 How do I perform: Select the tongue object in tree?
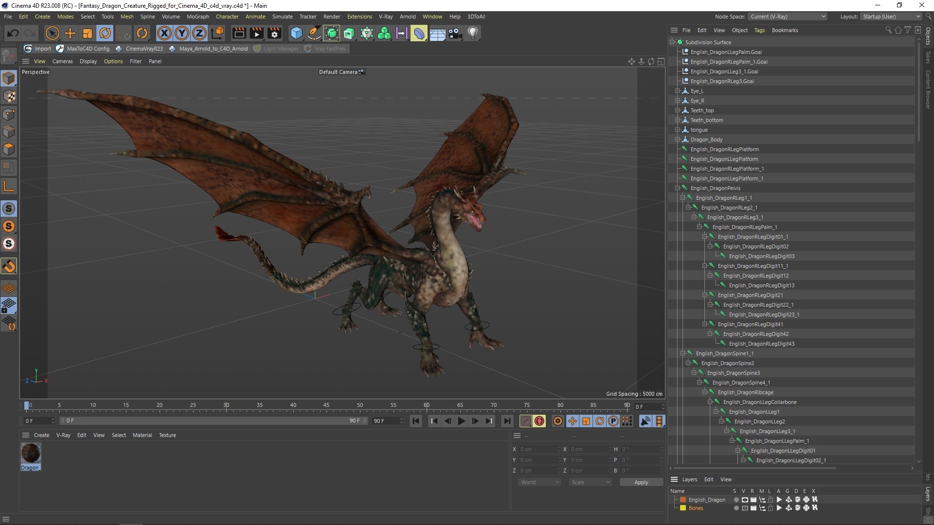699,130
